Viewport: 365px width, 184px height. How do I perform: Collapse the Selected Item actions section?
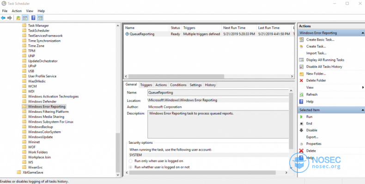[x=363, y=110]
